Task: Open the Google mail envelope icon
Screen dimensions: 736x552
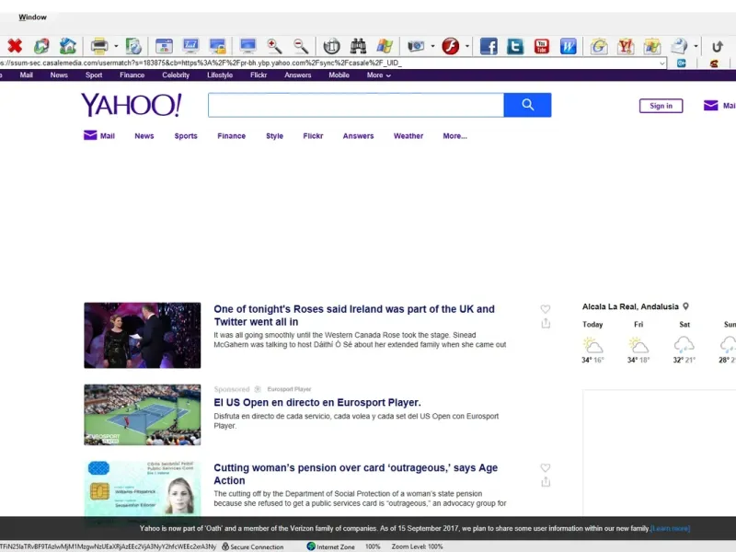Action: point(599,46)
